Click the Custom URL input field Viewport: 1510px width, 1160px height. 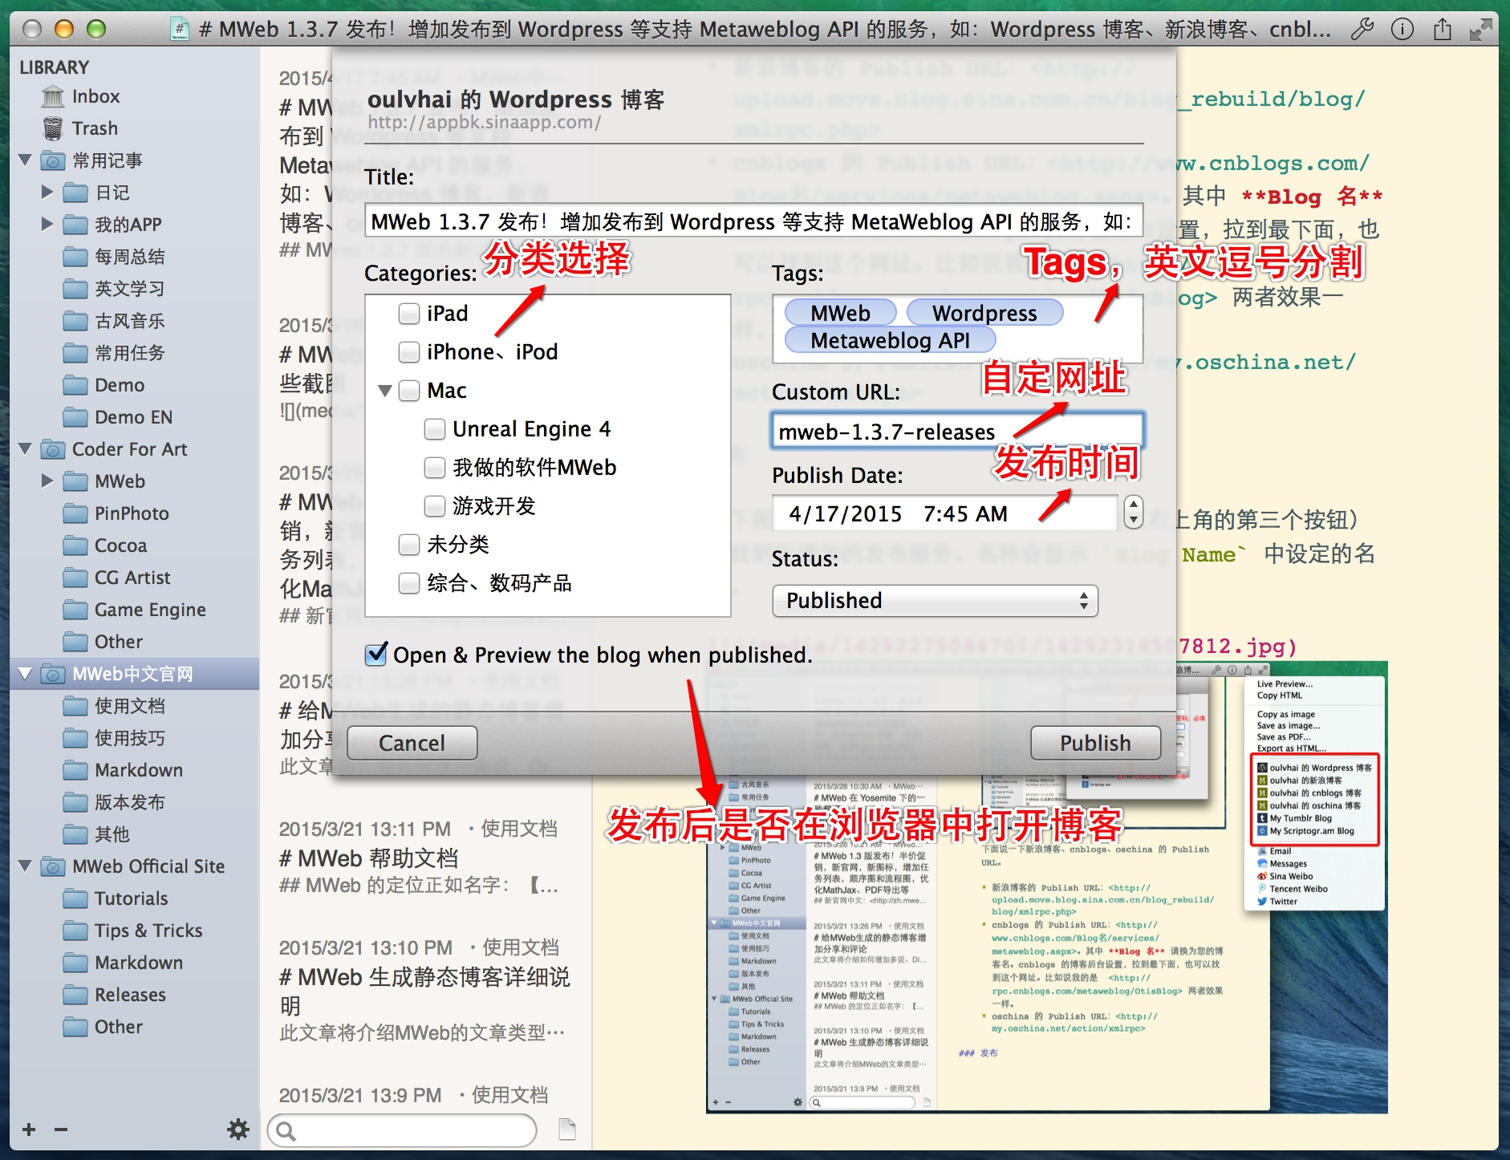(956, 431)
